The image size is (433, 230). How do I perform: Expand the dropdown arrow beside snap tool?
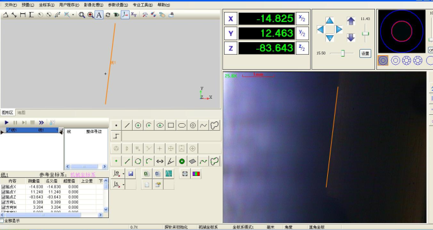pyautogui.click(x=73, y=15)
